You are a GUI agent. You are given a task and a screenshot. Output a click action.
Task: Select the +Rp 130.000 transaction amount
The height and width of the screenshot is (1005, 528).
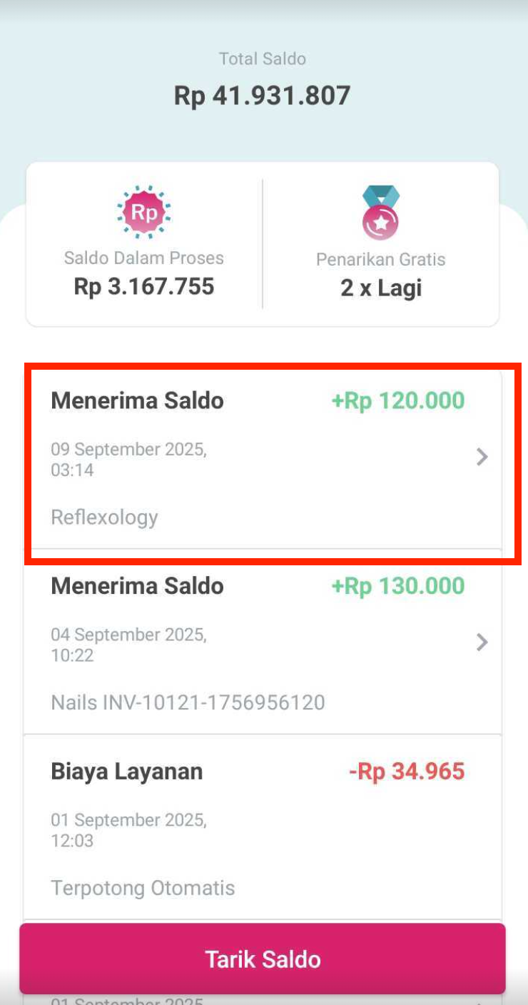coord(398,586)
